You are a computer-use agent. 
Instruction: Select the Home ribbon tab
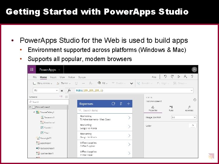pyautogui.click(x=43, y=77)
